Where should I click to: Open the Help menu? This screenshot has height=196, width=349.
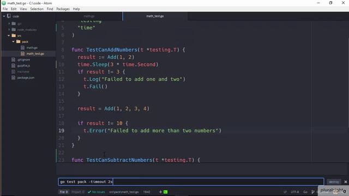76,9
